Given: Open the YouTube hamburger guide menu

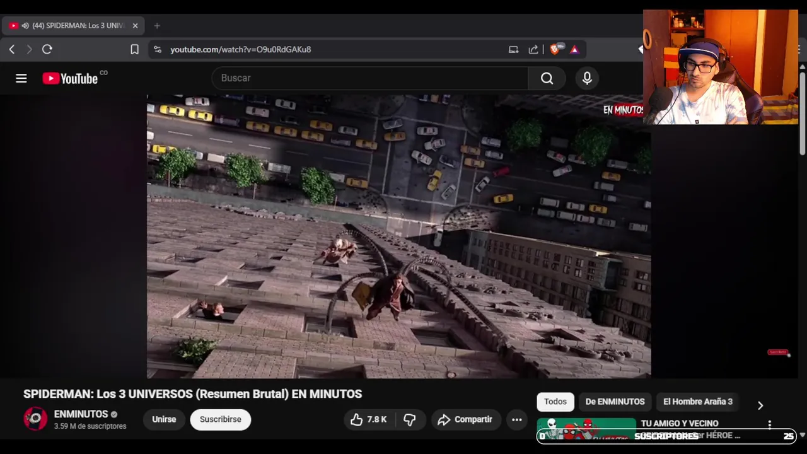Looking at the screenshot, I should (x=21, y=78).
